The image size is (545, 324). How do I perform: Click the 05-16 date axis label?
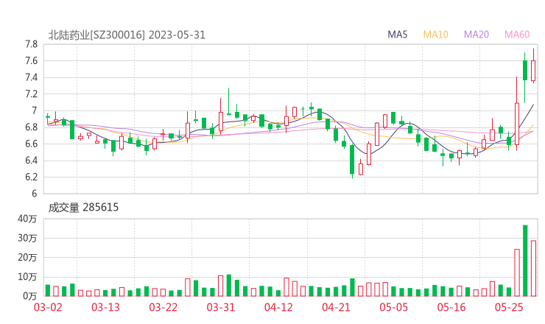pyautogui.click(x=451, y=307)
